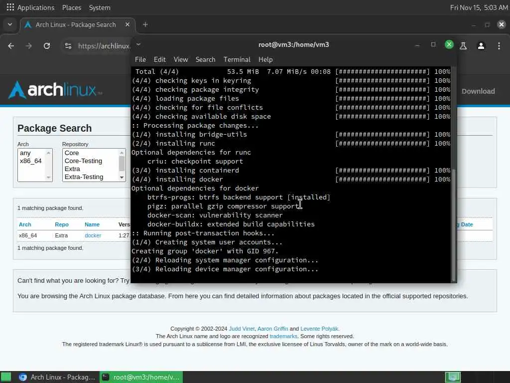Open the System menu
510x383 pixels.
[x=100, y=7]
